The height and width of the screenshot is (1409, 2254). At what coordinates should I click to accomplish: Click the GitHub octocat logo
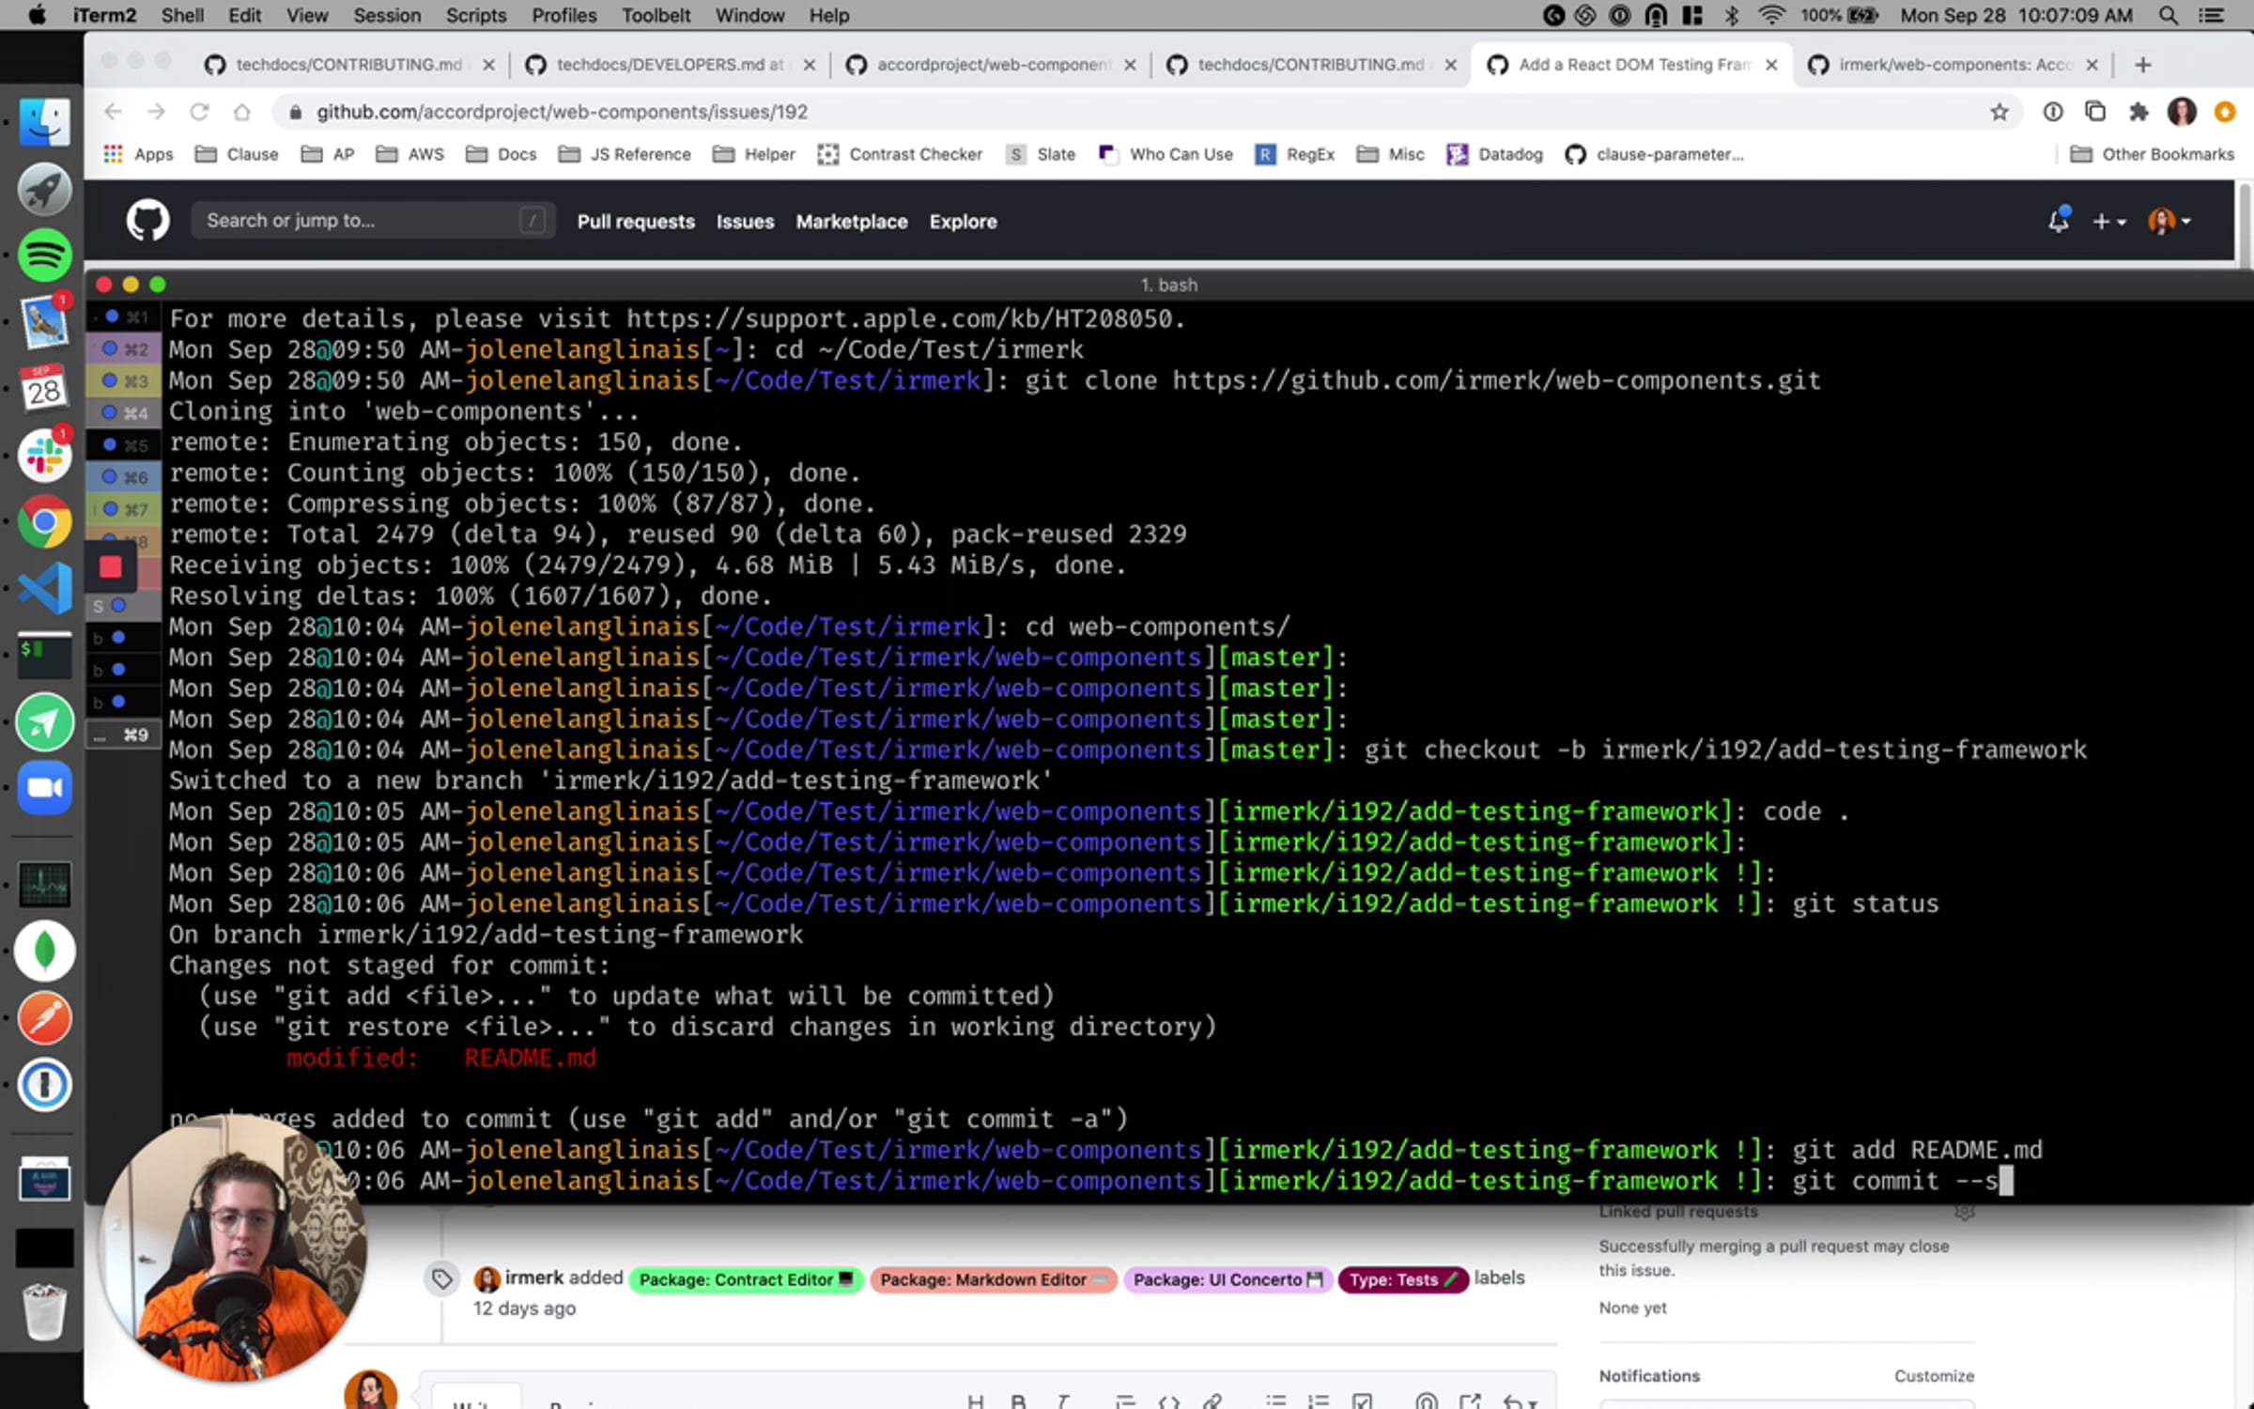[x=147, y=222]
